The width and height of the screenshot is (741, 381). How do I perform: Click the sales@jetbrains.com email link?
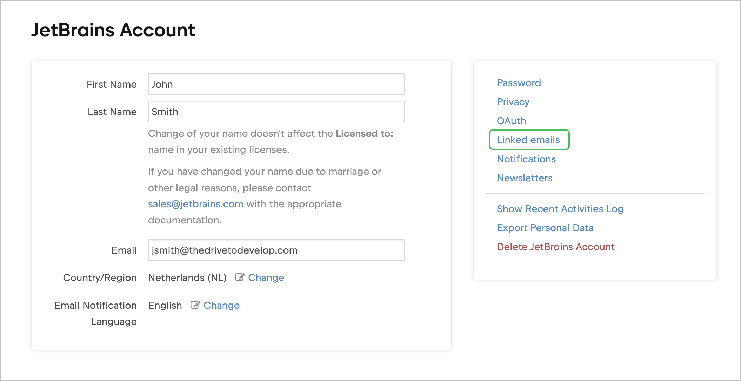point(195,204)
